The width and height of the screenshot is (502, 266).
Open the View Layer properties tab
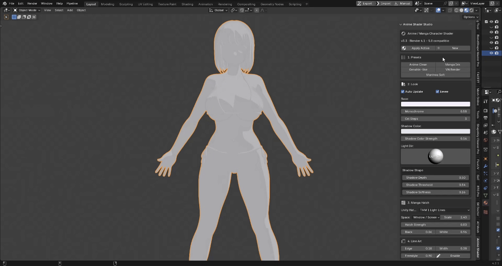(485, 125)
